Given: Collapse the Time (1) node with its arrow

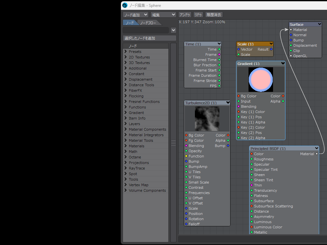Looking at the screenshot, I should point(219,44).
